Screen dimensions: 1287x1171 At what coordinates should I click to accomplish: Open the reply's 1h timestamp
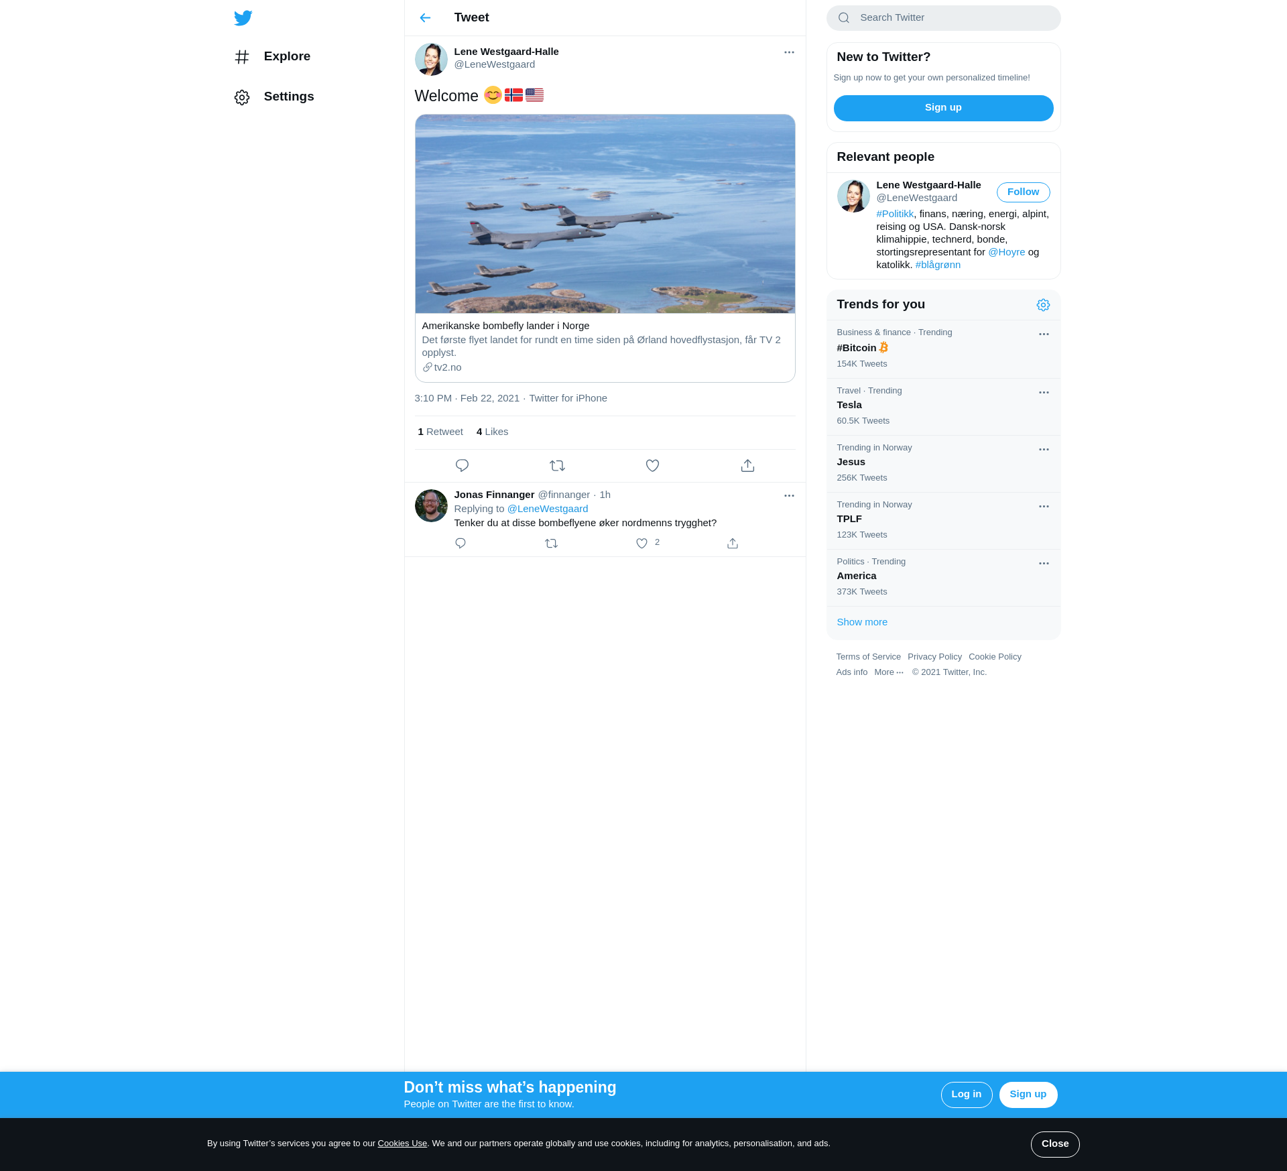605,495
